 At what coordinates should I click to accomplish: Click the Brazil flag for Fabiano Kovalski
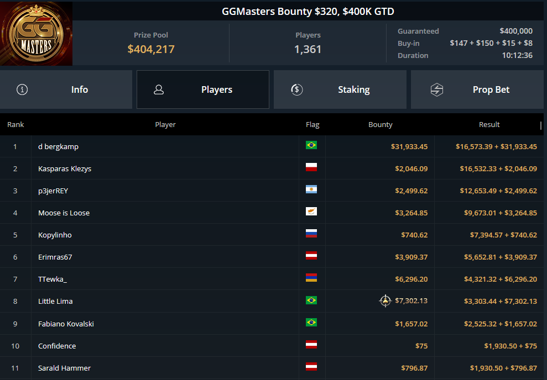[311, 323]
